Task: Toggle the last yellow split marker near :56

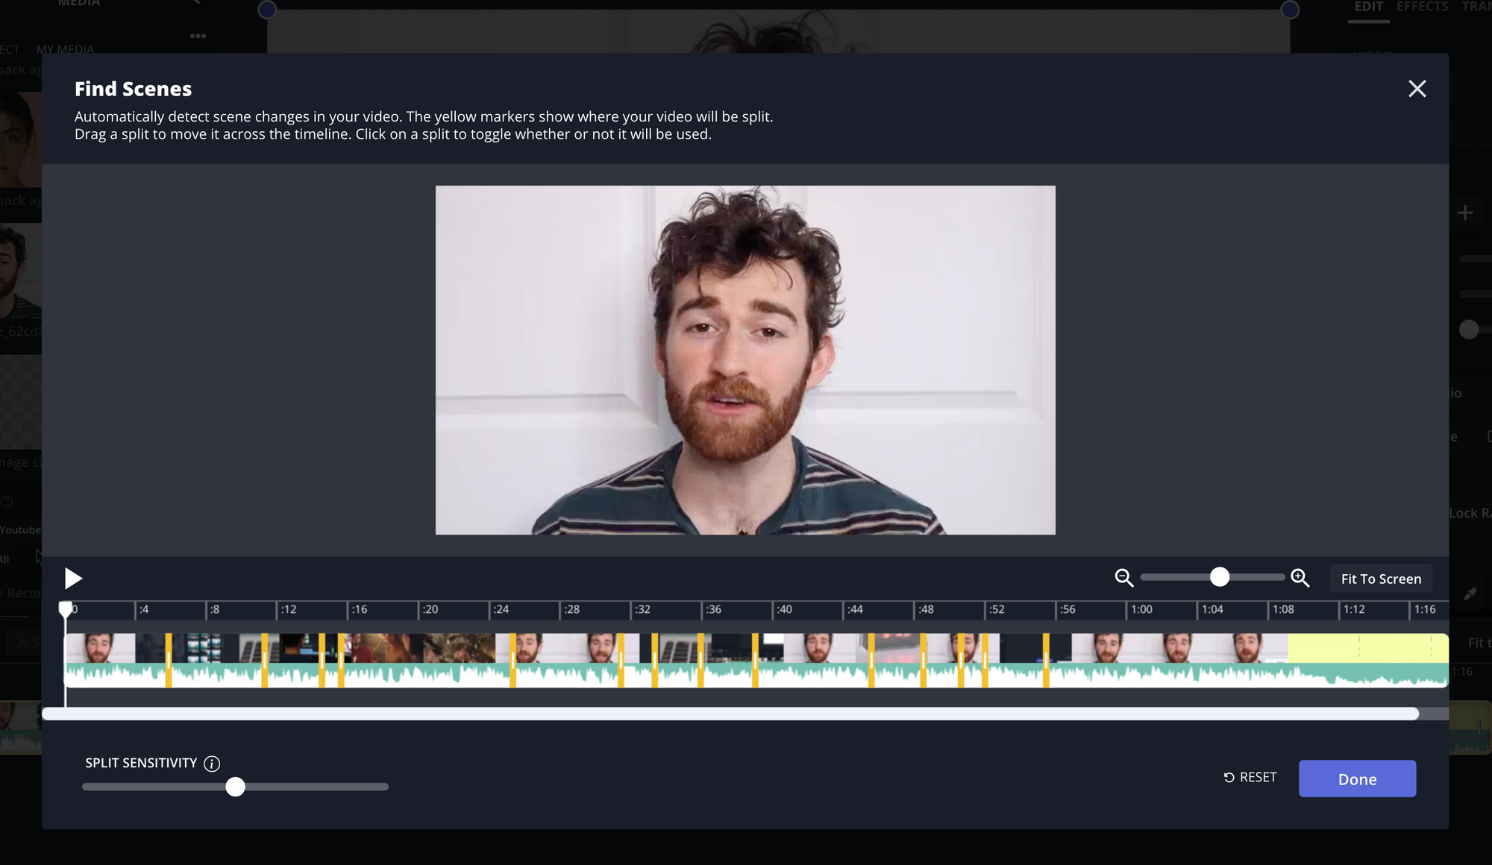Action: [x=1046, y=660]
